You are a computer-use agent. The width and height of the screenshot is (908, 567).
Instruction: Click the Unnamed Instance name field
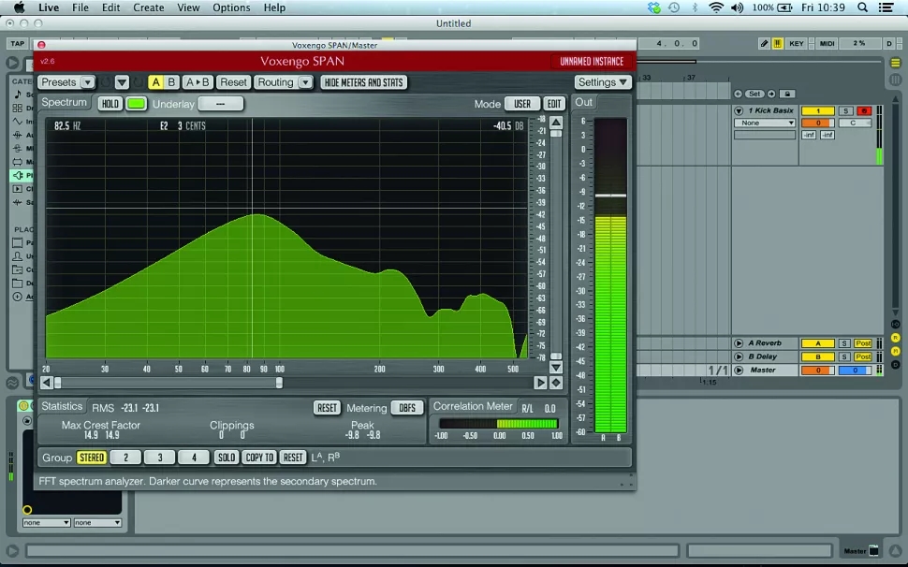click(592, 61)
